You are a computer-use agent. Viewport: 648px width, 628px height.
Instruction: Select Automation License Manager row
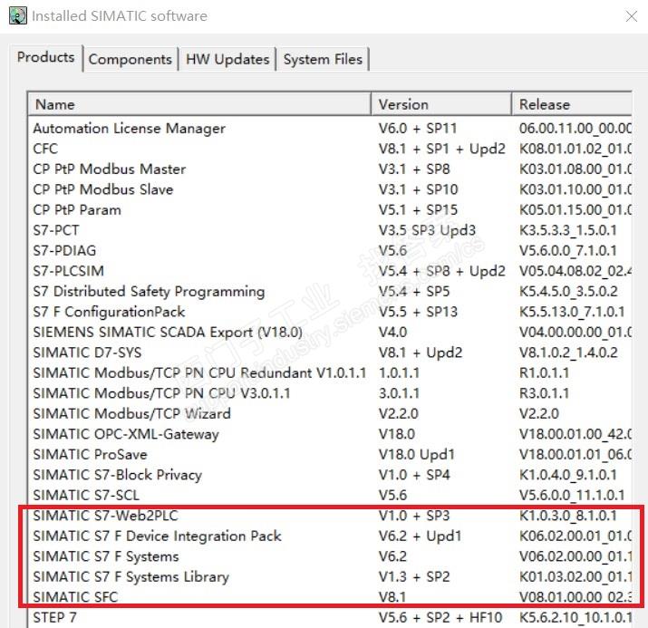tap(129, 129)
